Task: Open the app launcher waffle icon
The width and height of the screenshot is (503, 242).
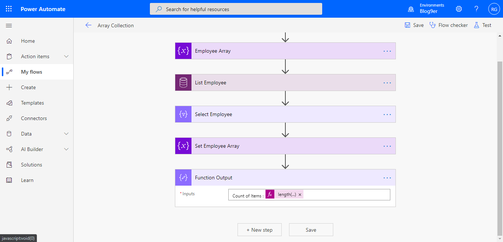Action: tap(9, 9)
